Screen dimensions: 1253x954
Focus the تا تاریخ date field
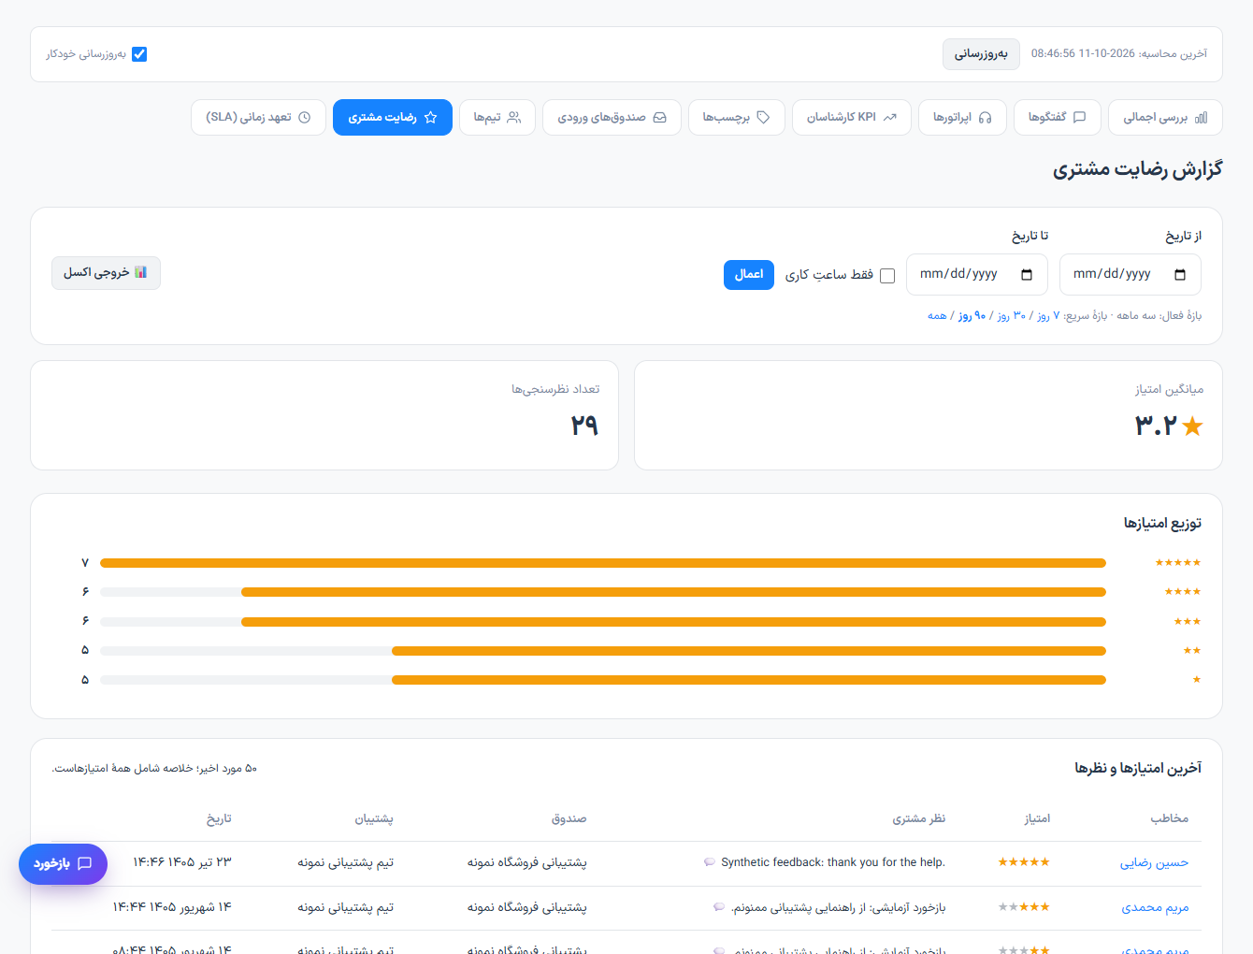[x=977, y=275]
